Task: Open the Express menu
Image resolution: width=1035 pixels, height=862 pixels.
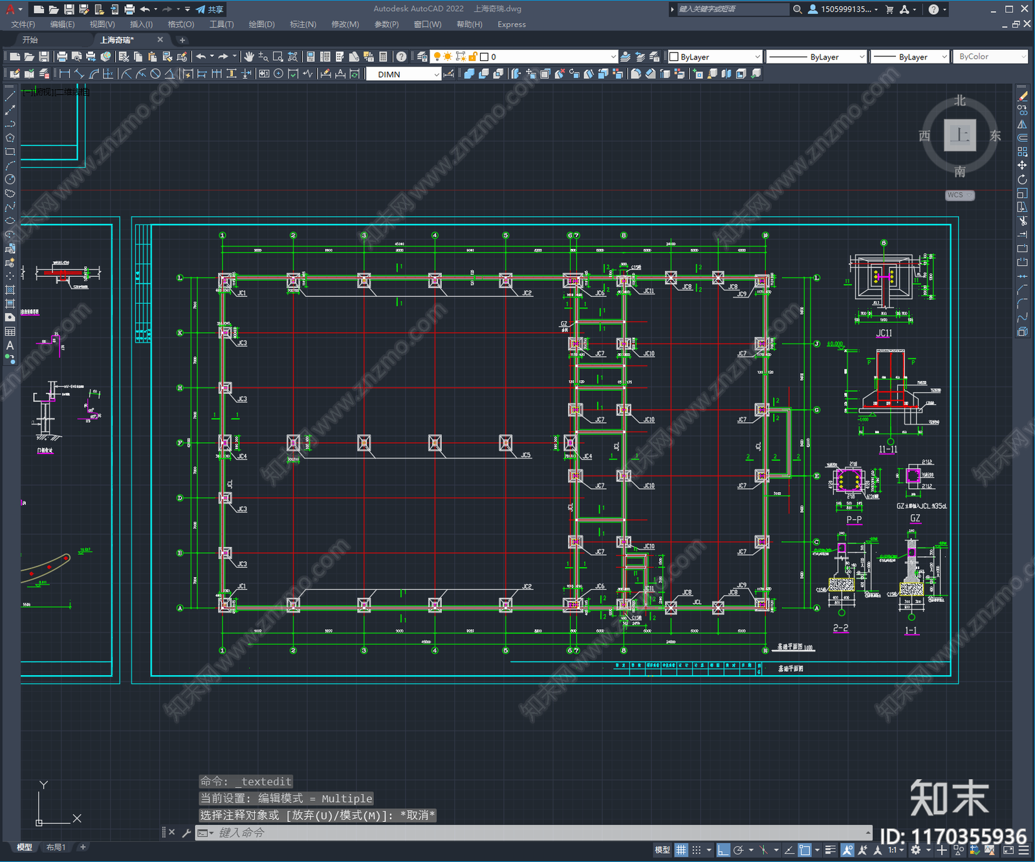Action: click(x=512, y=25)
